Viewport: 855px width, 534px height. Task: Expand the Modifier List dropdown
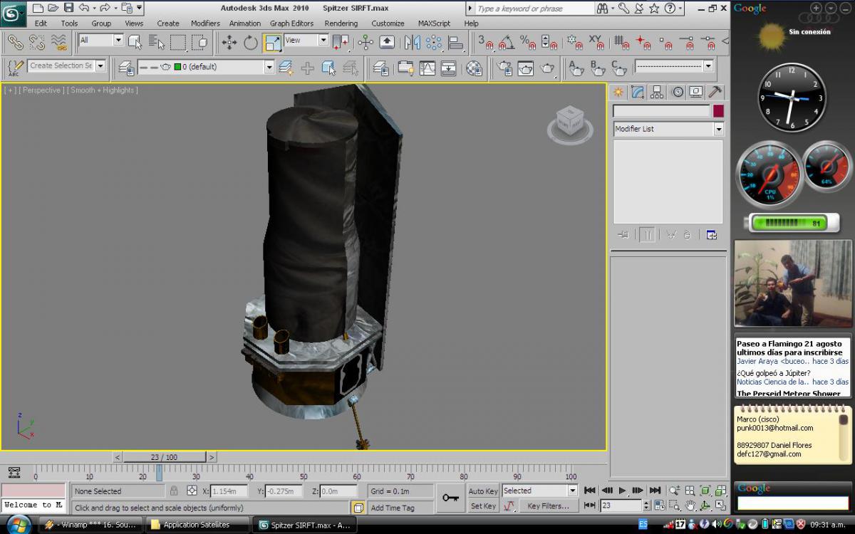coord(718,129)
